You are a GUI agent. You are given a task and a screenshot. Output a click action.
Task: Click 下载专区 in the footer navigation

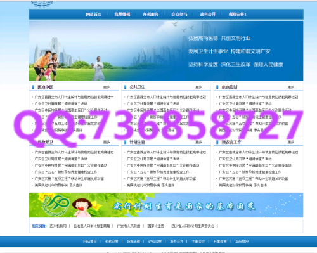(x=198, y=242)
